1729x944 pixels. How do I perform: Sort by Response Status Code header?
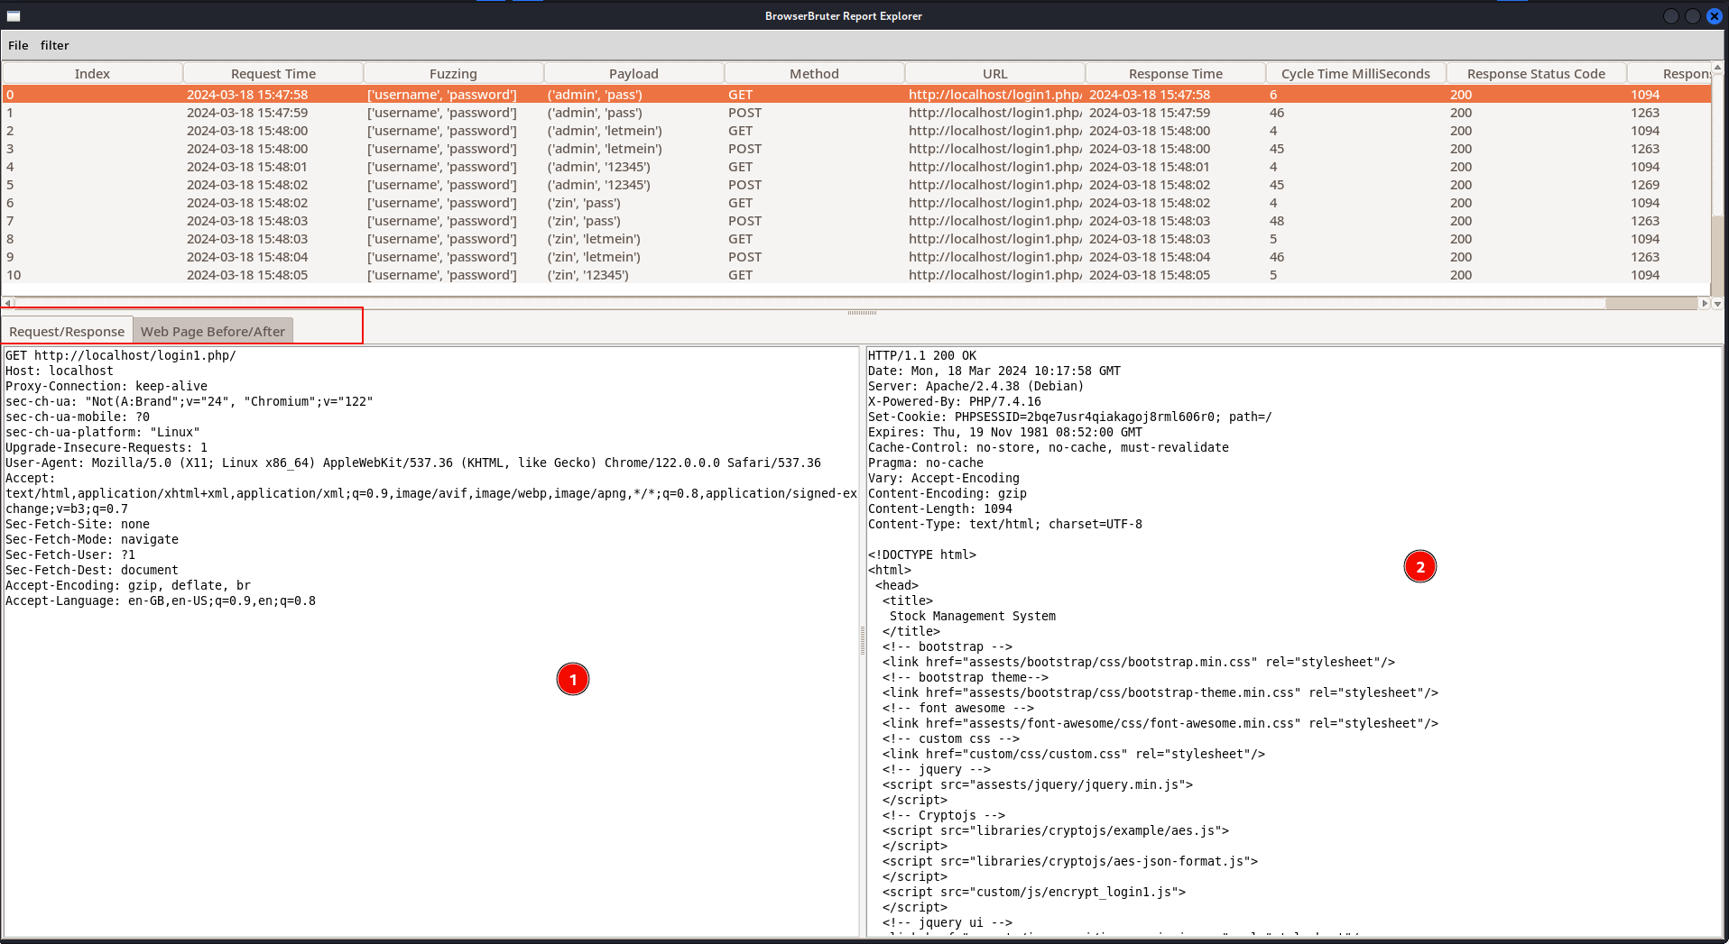pos(1536,73)
